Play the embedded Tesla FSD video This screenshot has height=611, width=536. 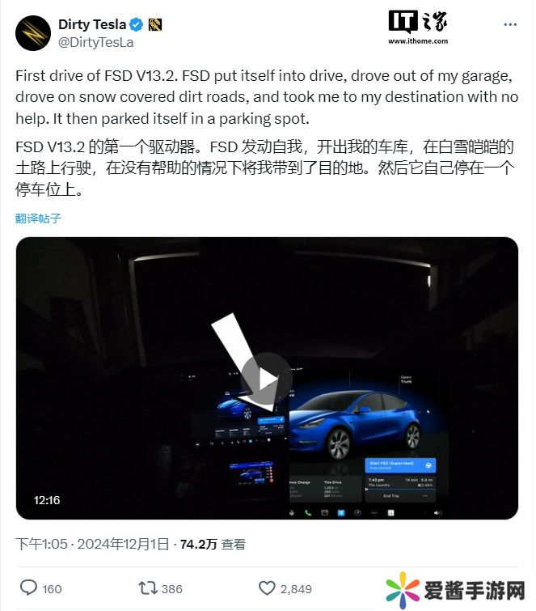266,379
